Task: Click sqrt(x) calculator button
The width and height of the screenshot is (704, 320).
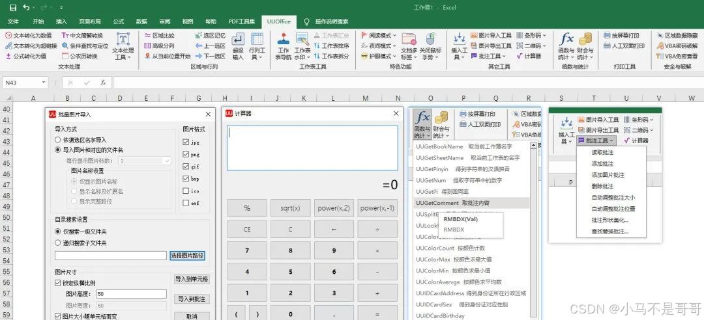Action: (x=290, y=208)
